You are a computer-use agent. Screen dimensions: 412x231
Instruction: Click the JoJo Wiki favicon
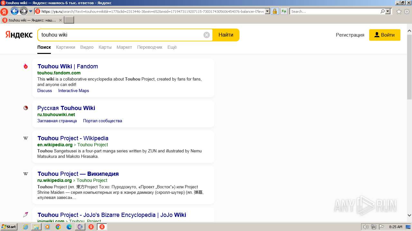click(x=26, y=215)
